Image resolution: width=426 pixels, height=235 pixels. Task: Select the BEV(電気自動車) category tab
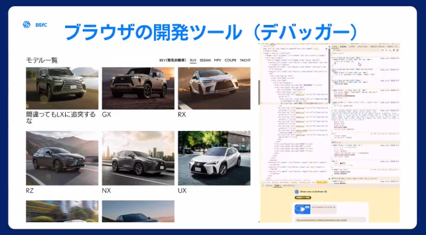click(173, 60)
